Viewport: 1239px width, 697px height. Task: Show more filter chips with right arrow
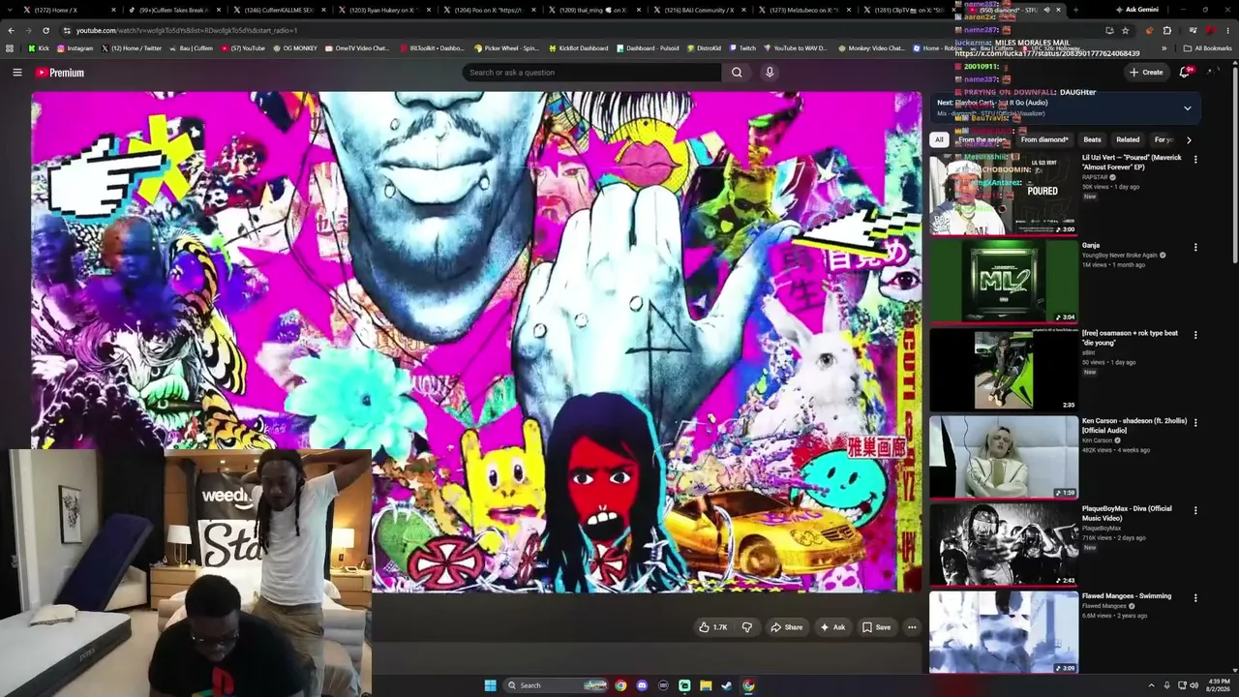pyautogui.click(x=1189, y=140)
